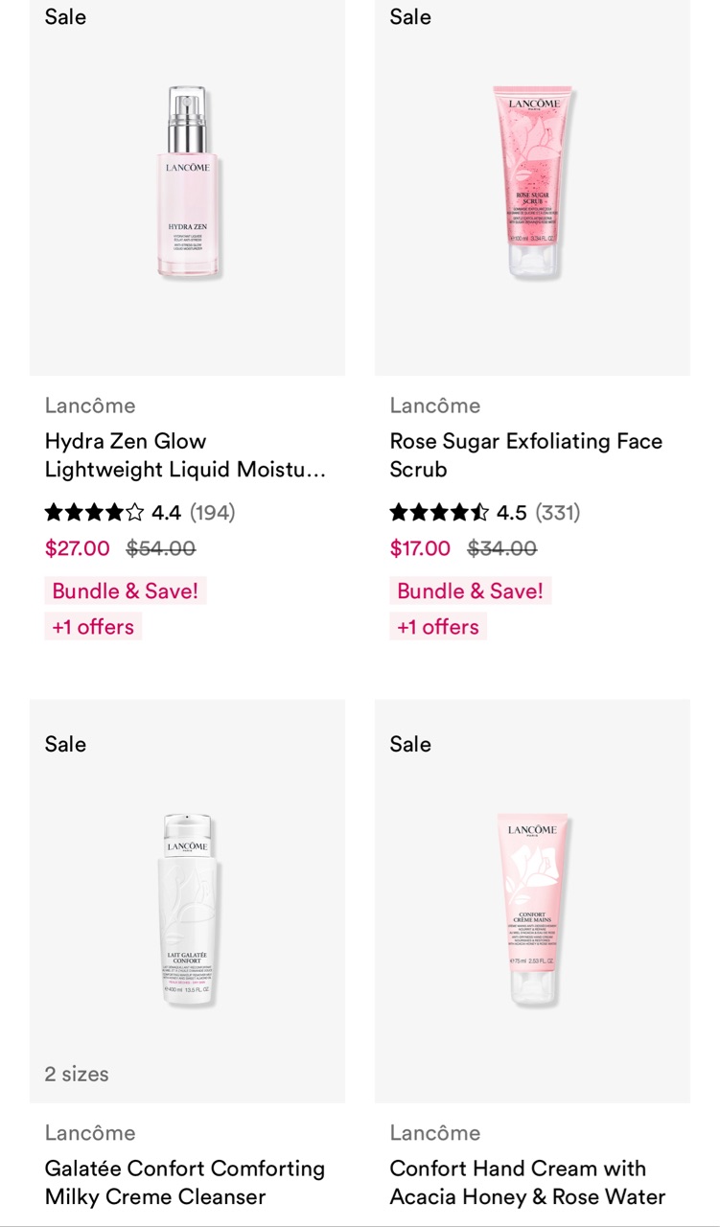Screen dimensions: 720x1227
Task: Click the 4.4 star rating icons
Action: pyautogui.click(x=94, y=513)
